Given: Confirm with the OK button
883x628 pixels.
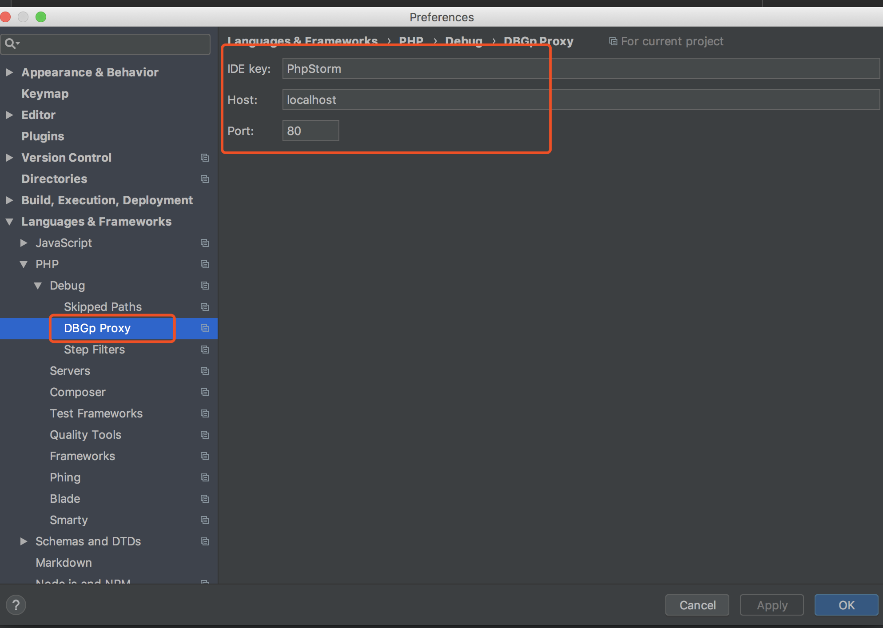Looking at the screenshot, I should (847, 605).
